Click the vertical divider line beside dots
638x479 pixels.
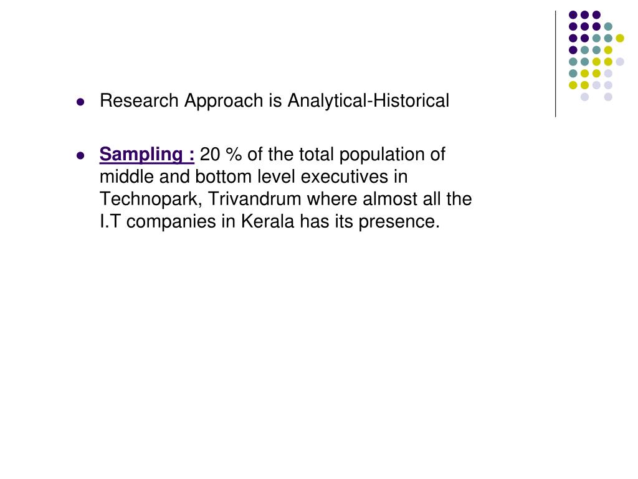point(555,64)
